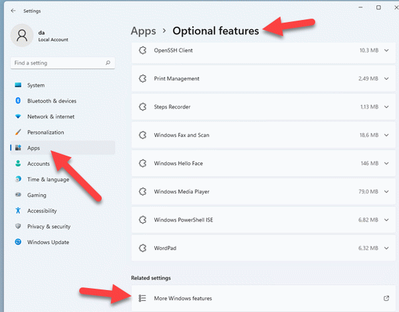Click the back arrow in Settings
Screen dimensions: 399x312
[13, 11]
